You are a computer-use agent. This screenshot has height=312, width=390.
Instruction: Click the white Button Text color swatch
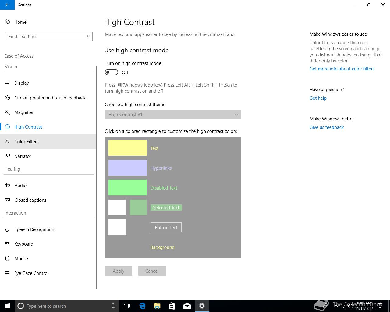point(117,227)
